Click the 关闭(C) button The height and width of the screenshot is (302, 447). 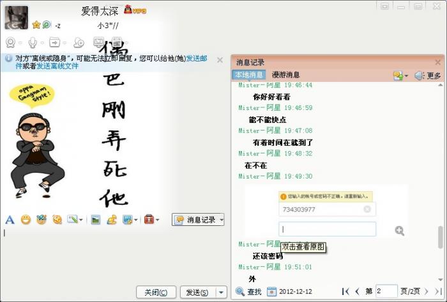[x=156, y=292]
